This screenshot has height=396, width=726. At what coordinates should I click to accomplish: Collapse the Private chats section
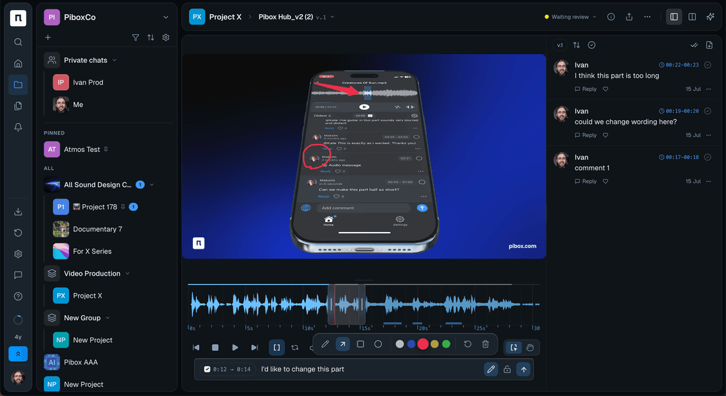pyautogui.click(x=114, y=61)
